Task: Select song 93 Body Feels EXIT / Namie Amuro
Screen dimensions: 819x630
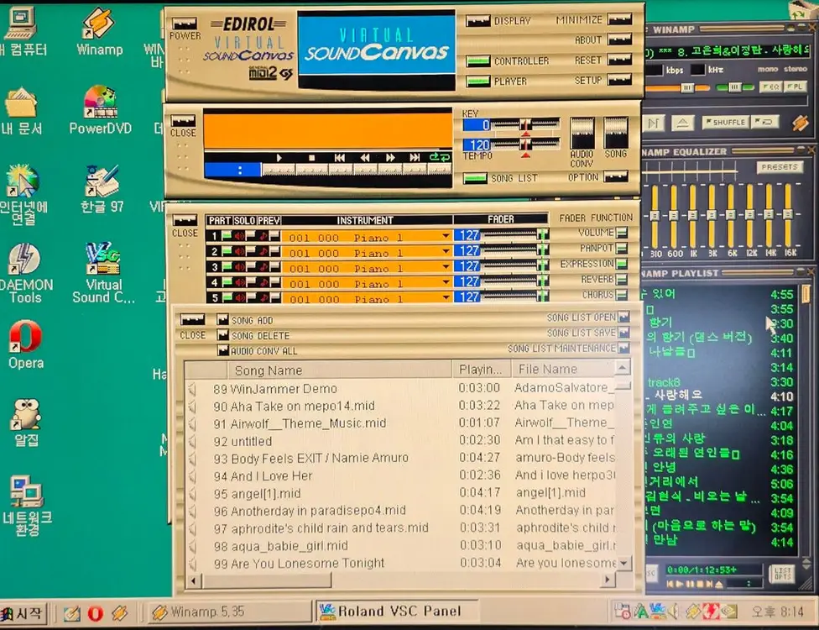Action: (x=402, y=458)
